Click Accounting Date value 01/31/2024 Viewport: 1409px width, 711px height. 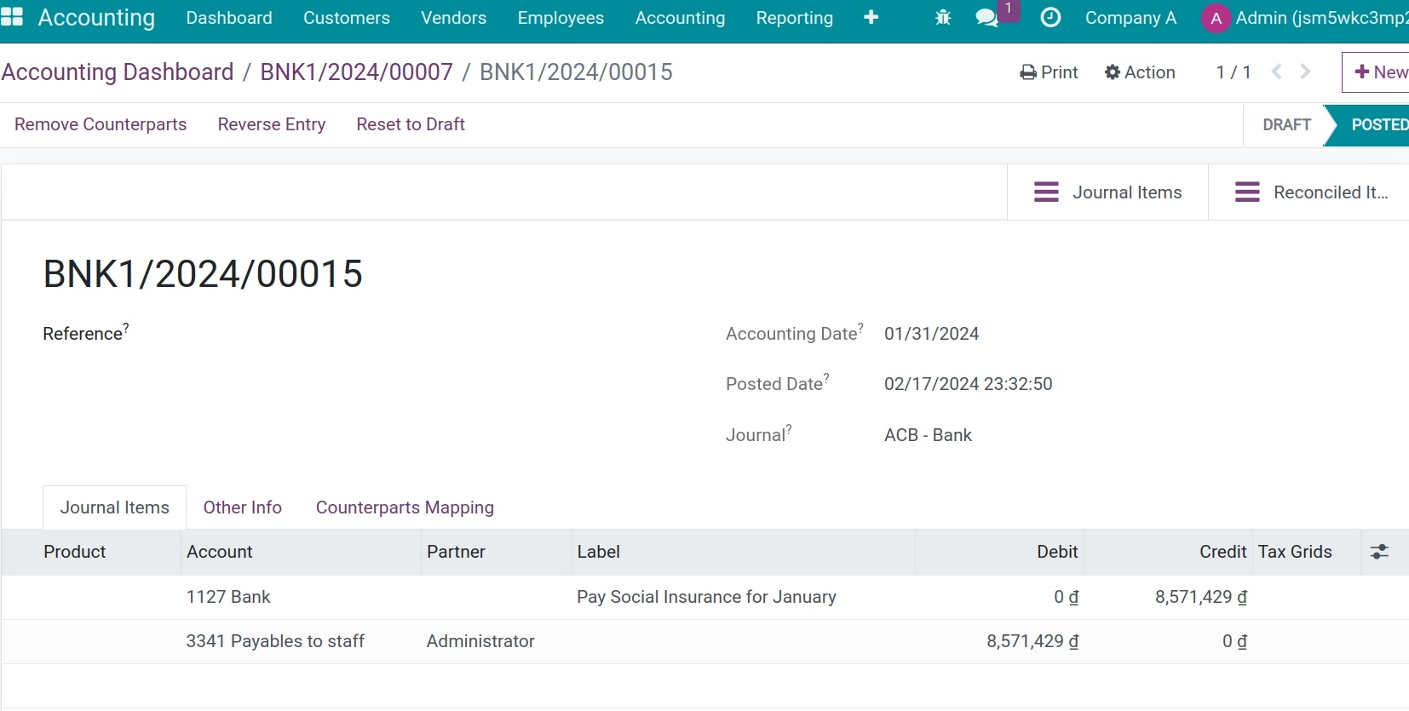click(932, 334)
